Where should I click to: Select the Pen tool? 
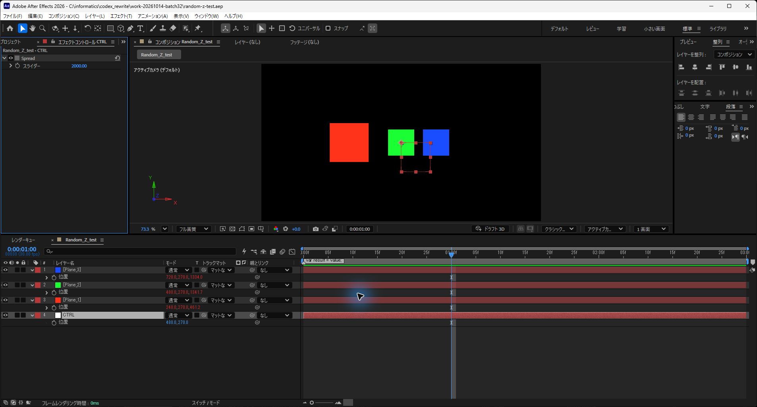(x=130, y=28)
